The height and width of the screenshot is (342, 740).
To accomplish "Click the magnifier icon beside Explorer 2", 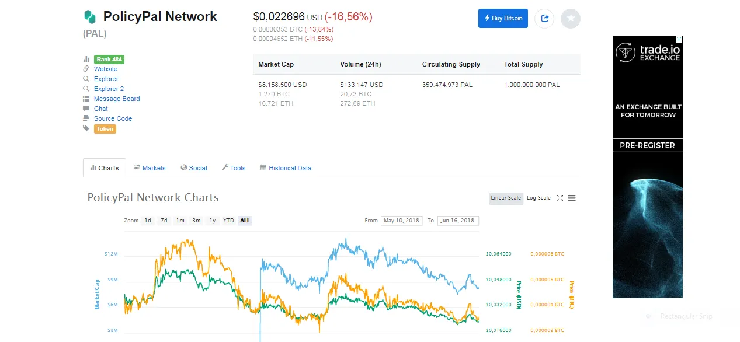I will pyautogui.click(x=86, y=89).
